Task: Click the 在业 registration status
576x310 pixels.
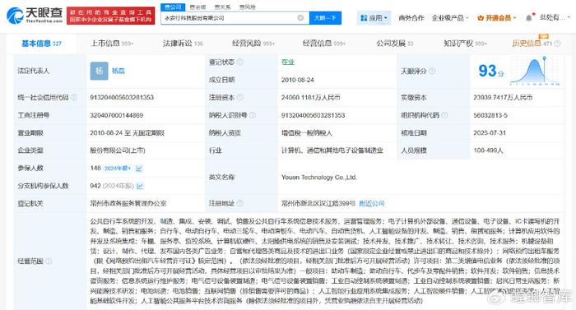Action: (x=288, y=62)
